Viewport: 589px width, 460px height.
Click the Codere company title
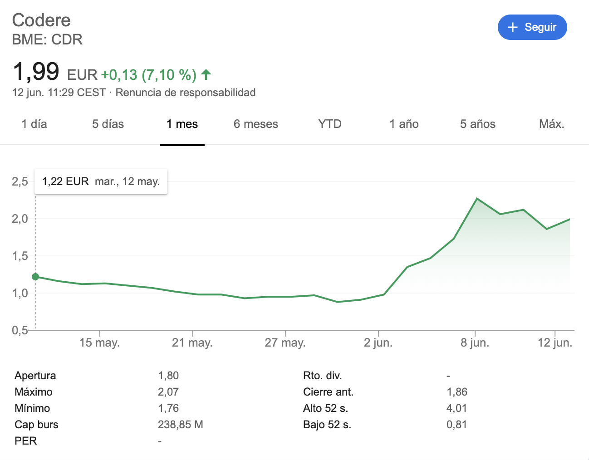pos(41,20)
